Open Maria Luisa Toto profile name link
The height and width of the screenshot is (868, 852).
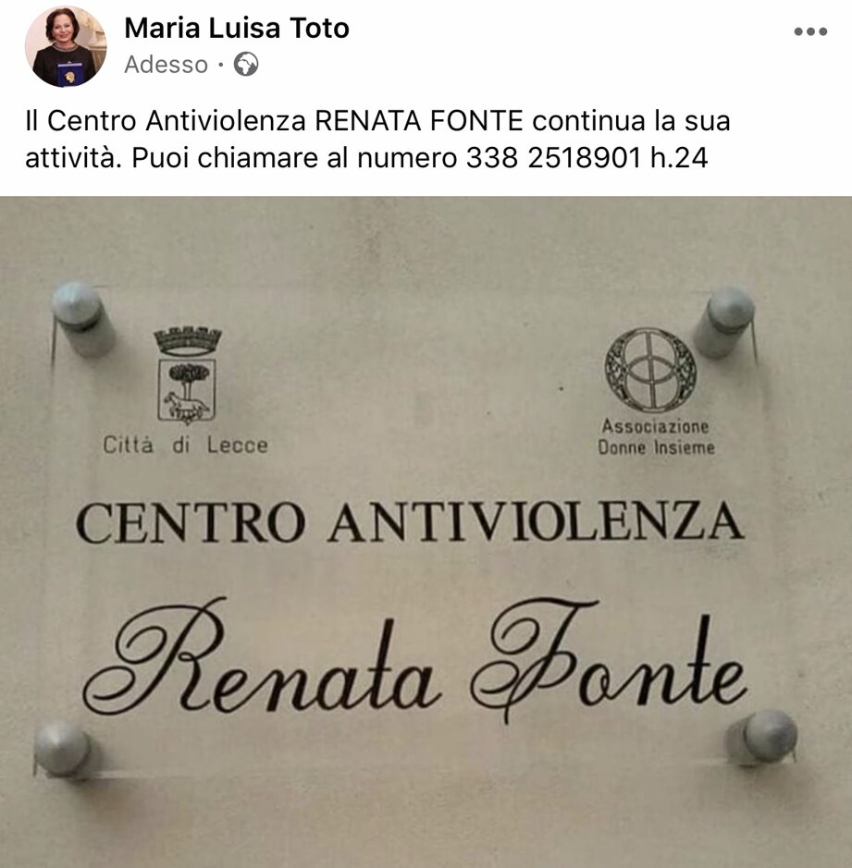(237, 29)
